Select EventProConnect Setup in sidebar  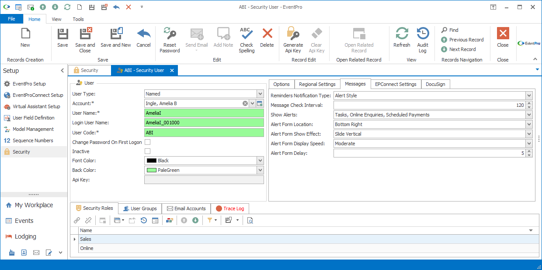tap(34, 95)
